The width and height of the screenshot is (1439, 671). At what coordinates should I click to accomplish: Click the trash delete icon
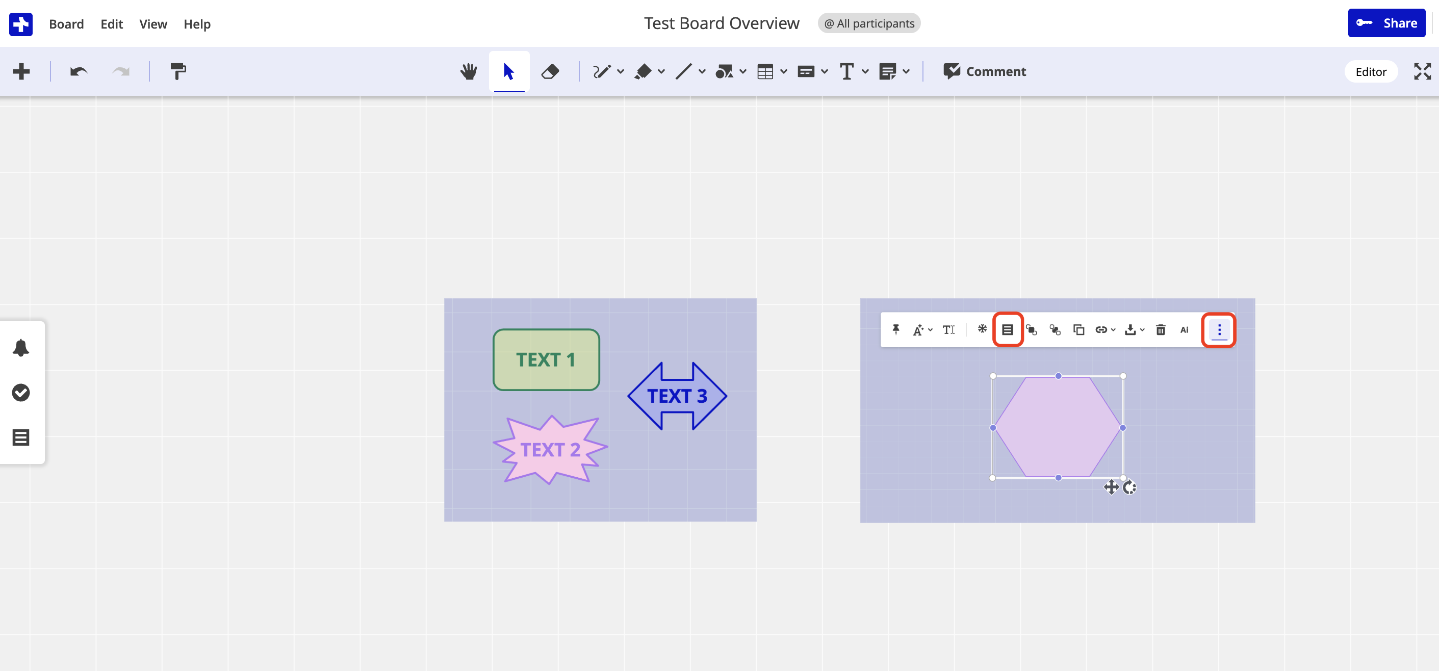click(x=1160, y=329)
